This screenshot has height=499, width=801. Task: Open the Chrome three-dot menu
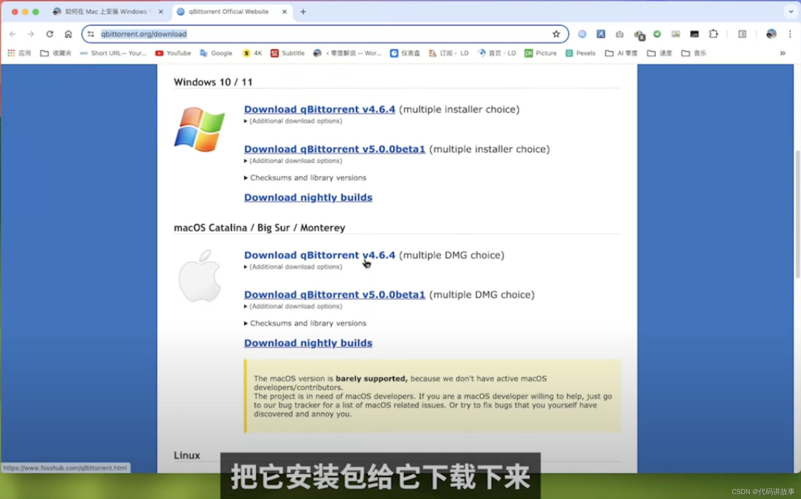790,34
